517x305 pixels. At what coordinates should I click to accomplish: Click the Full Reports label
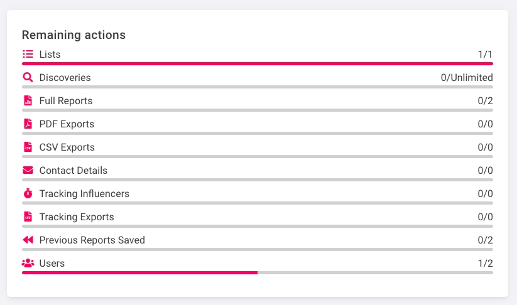click(65, 101)
